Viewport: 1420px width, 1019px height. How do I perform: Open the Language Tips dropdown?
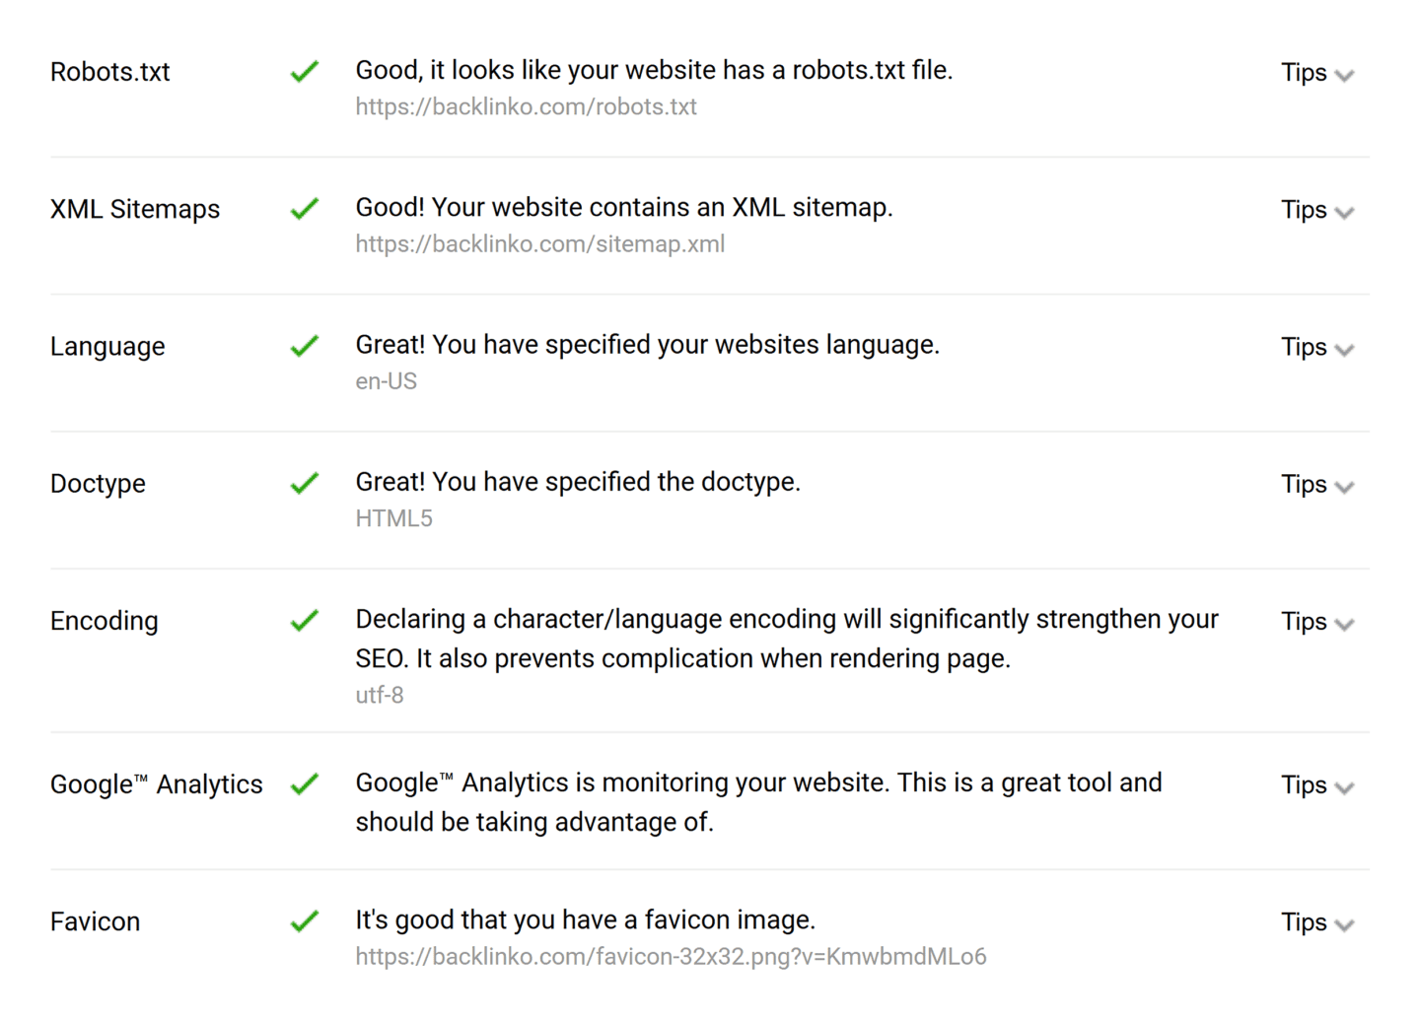point(1317,347)
